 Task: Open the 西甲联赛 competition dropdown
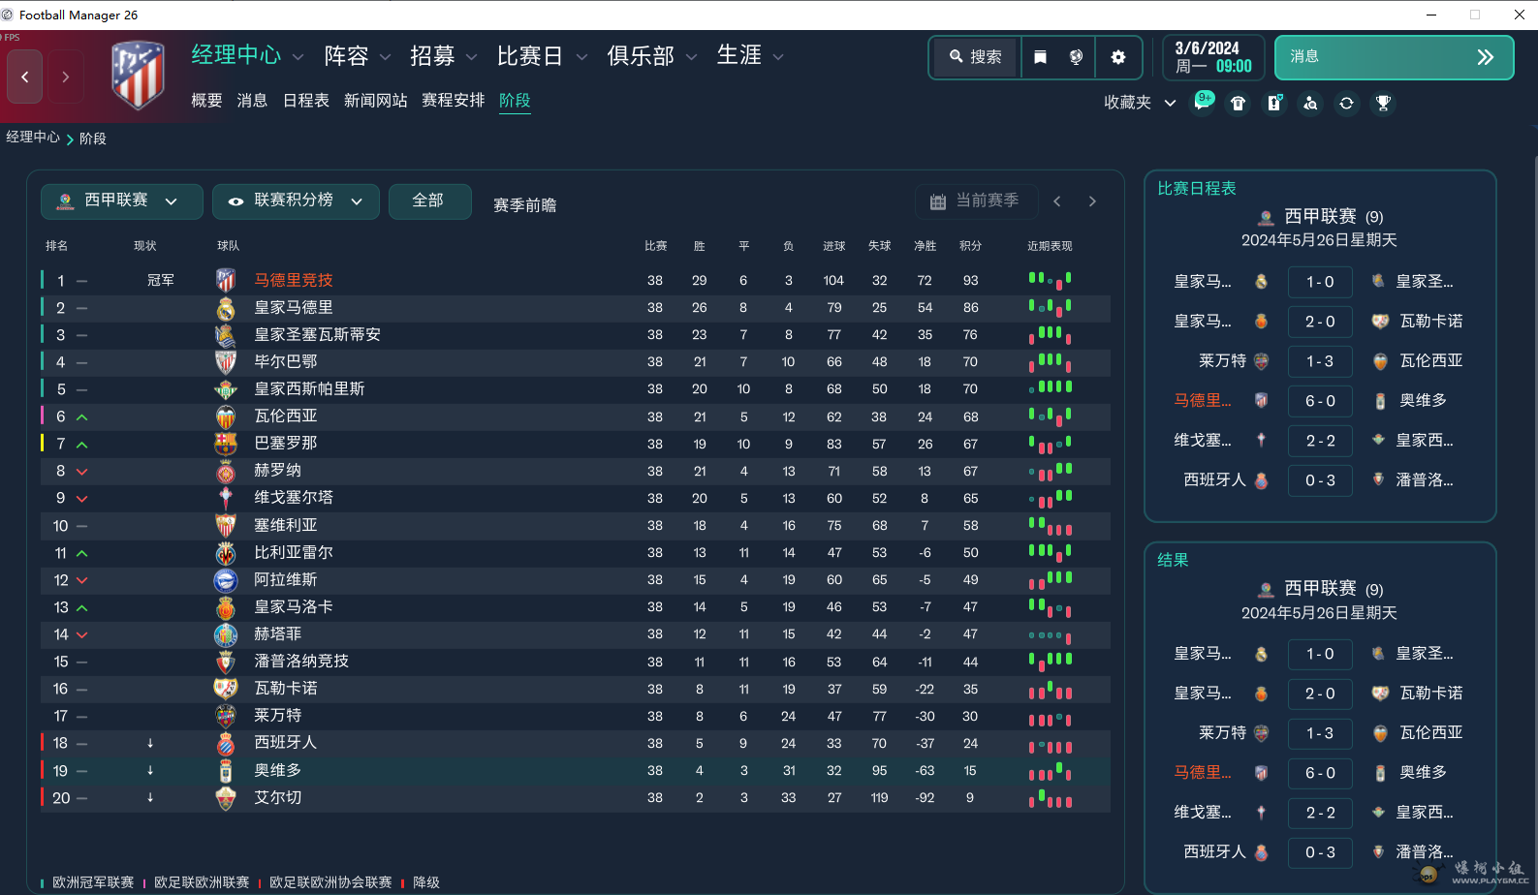(x=122, y=201)
